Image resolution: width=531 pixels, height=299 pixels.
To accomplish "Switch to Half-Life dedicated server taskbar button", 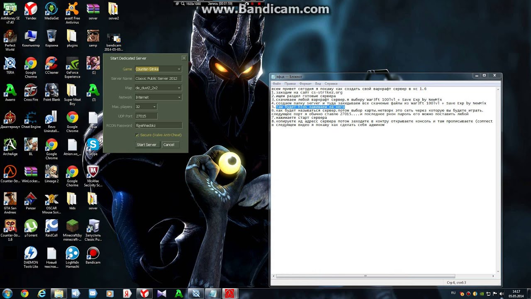I will pyautogui.click(x=230, y=294).
